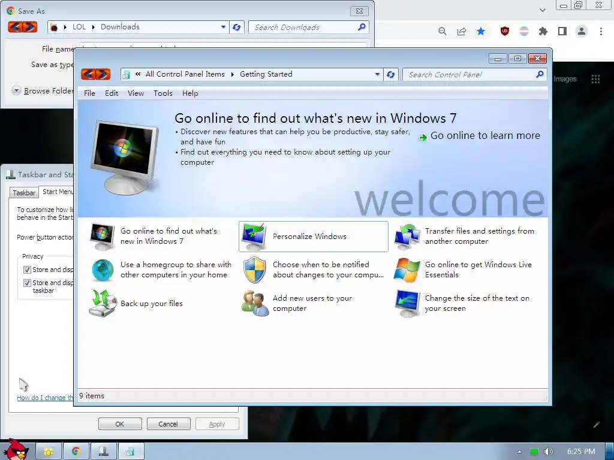
Task: Refresh the Getting Started control panel view
Action: coord(391,74)
